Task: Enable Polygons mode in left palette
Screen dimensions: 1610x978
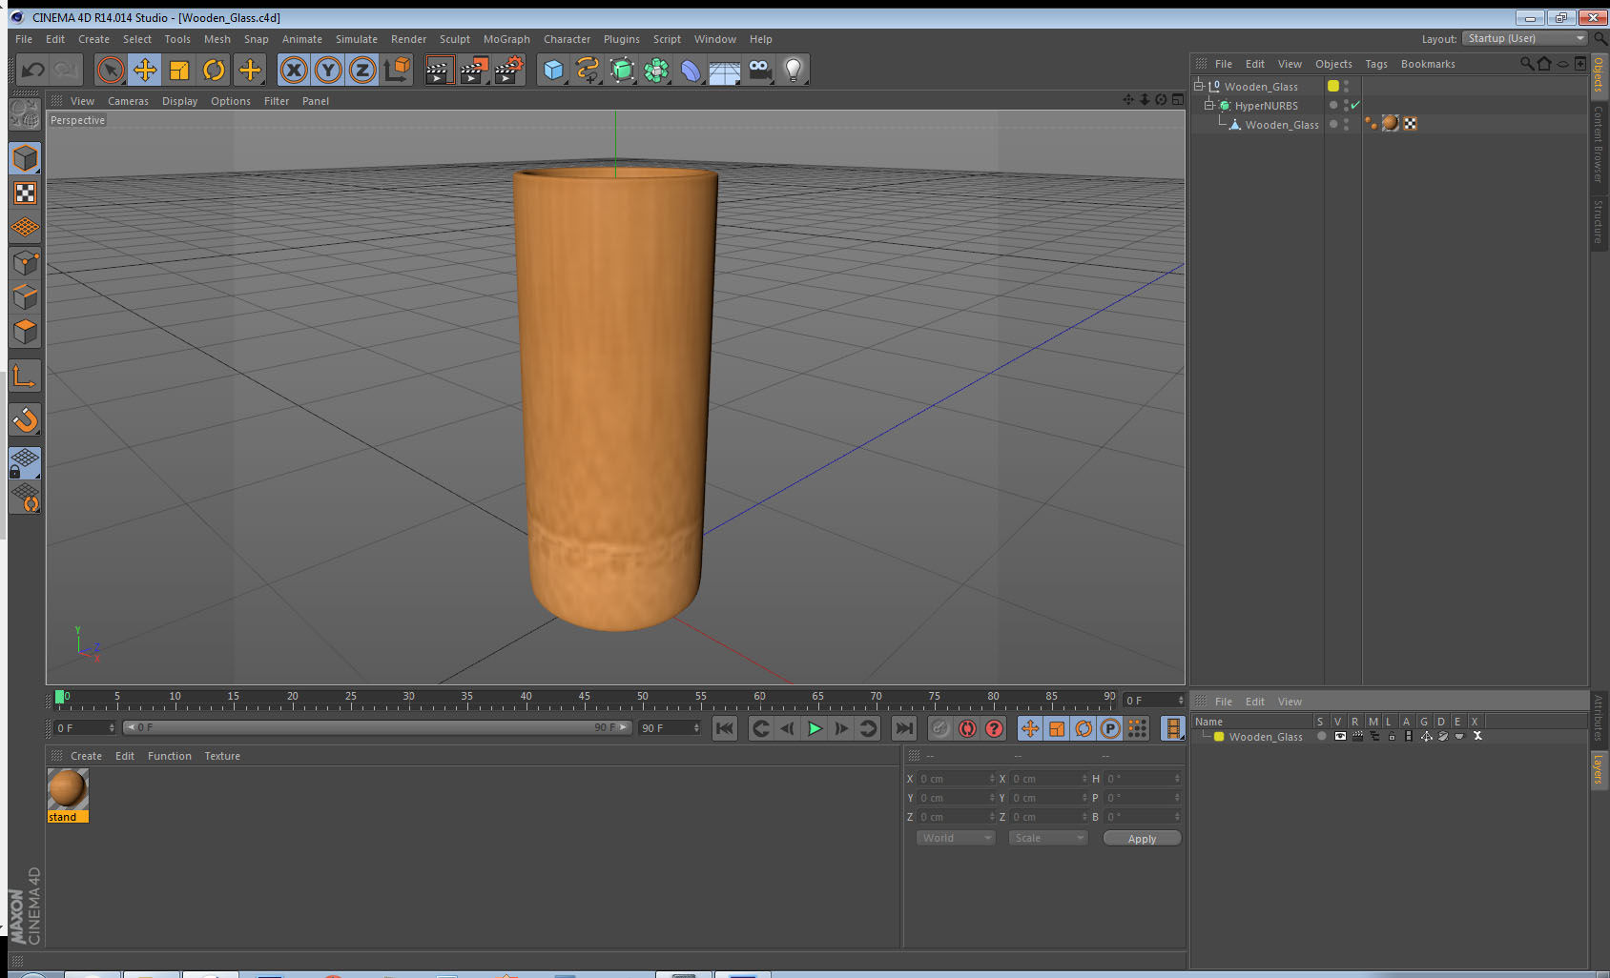Action: (25, 331)
